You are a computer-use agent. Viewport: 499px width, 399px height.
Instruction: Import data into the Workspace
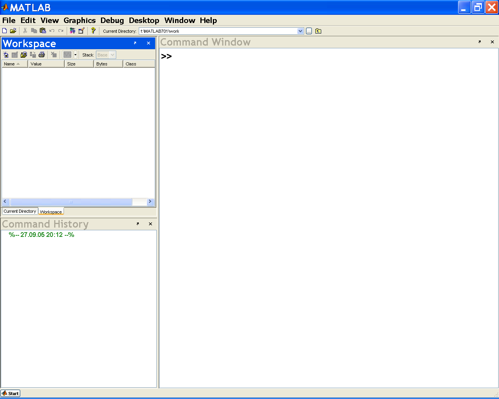(24, 55)
